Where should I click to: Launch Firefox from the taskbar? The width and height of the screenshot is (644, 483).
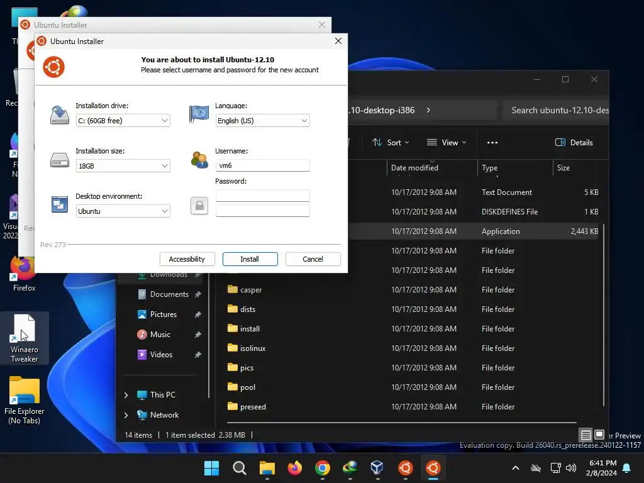[x=294, y=468]
